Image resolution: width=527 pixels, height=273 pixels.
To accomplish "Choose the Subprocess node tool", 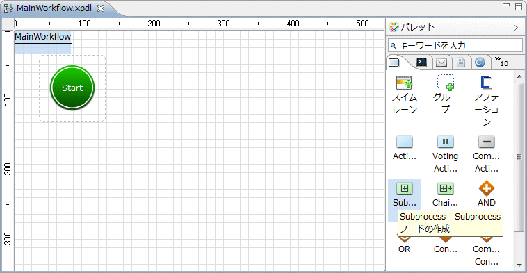I will tap(405, 195).
